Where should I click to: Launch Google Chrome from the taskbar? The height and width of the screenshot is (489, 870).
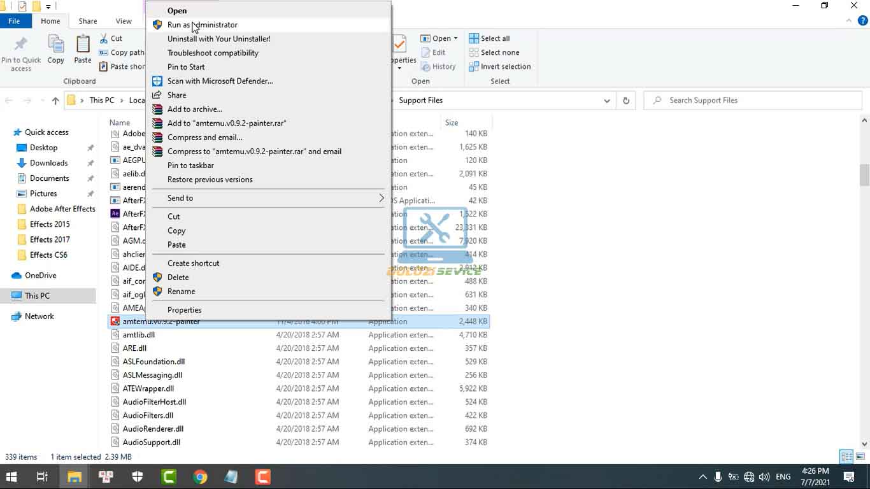(x=200, y=476)
